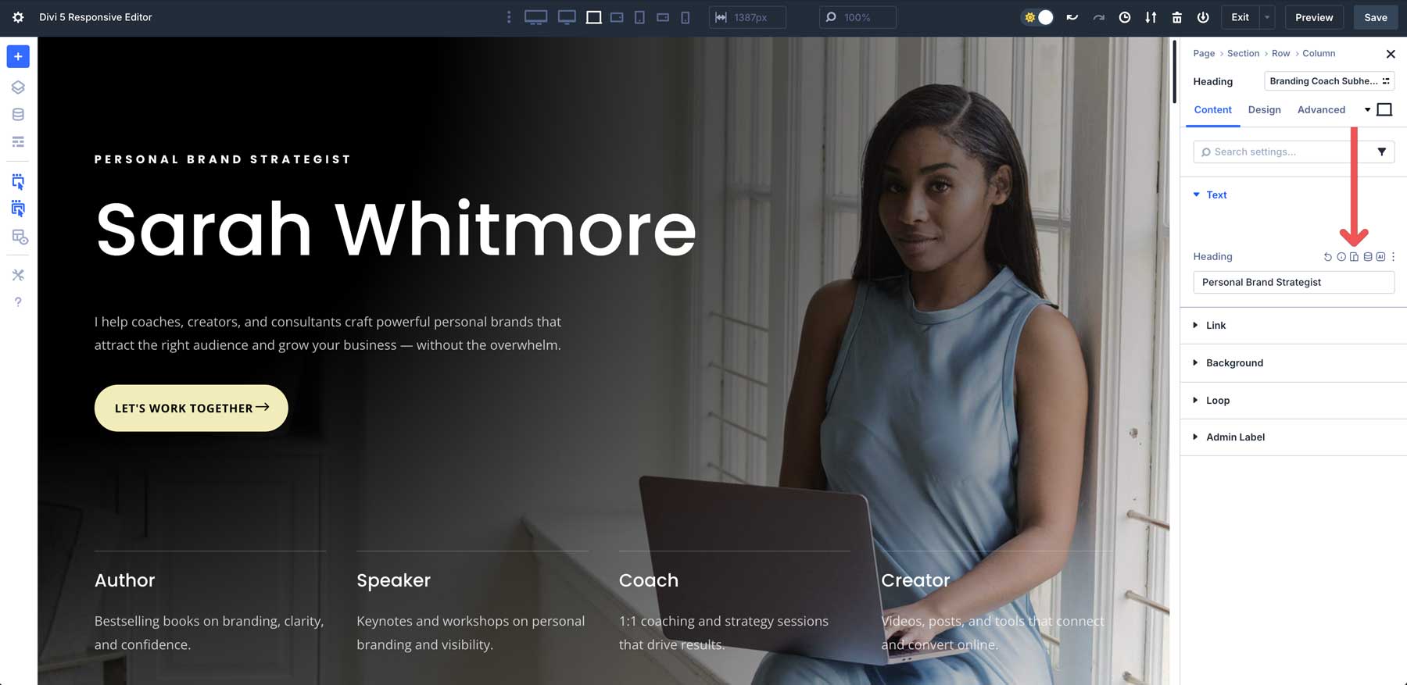Open the Layers panel in left sidebar
Image resolution: width=1407 pixels, height=685 pixels.
click(x=18, y=87)
